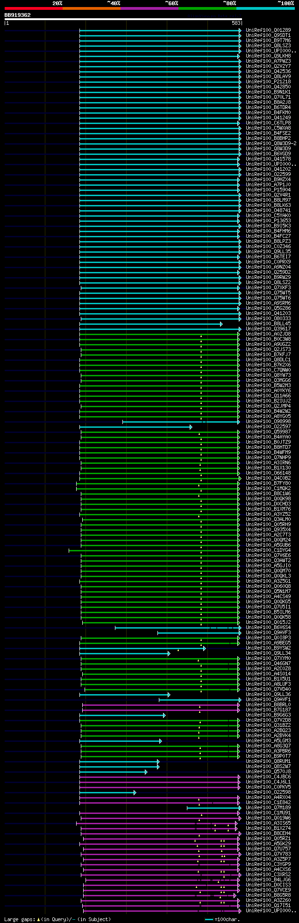Image resolution: width=299 pixels, height=923 pixels.
Task: Select hit label UniRef100_P13653
Action: pos(268,220)
